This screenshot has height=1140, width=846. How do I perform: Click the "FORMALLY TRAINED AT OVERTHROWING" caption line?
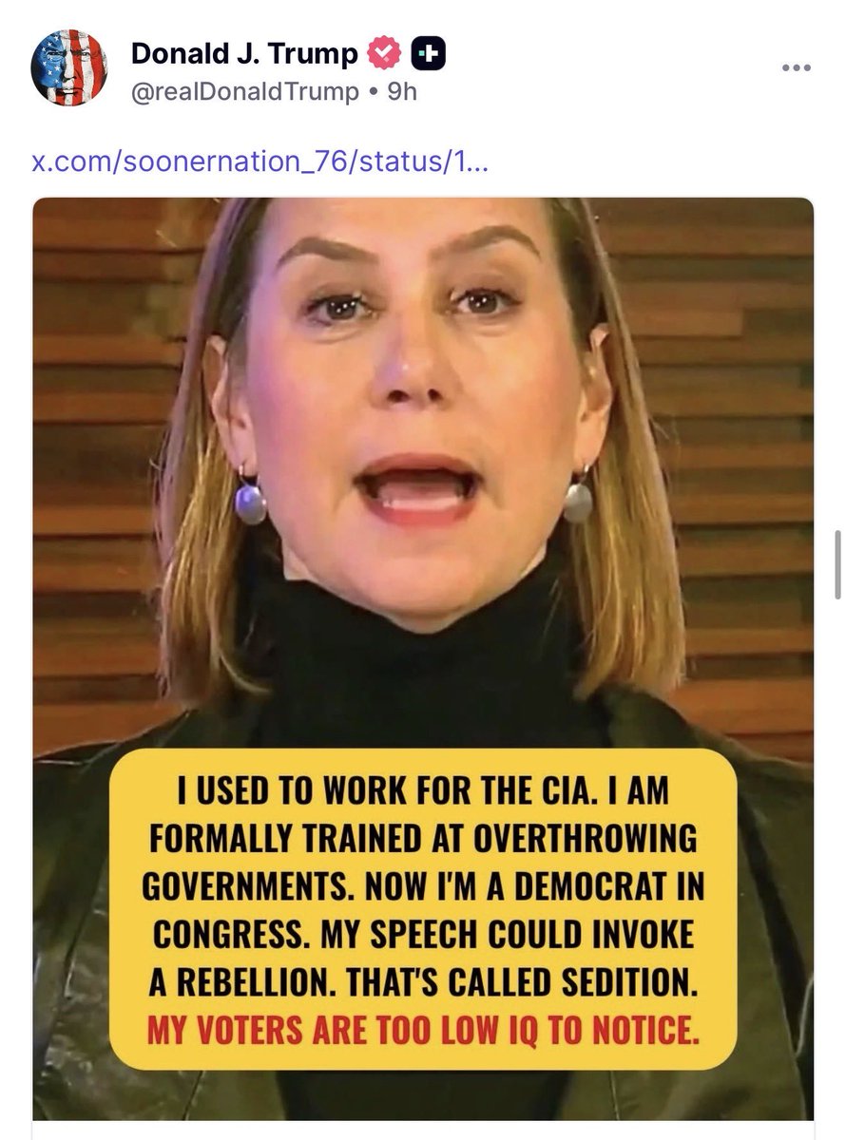click(x=423, y=839)
